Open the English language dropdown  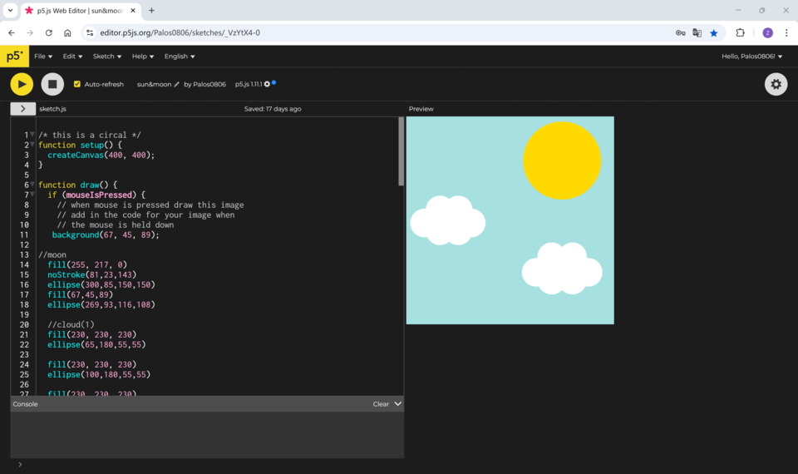(180, 57)
